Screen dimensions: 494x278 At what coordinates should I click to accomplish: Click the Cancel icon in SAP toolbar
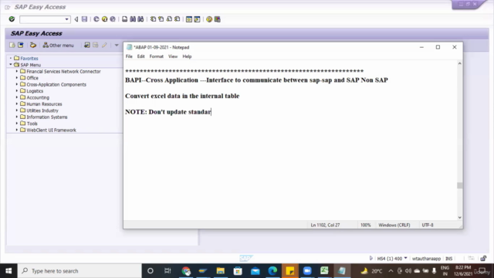pyautogui.click(x=113, y=19)
